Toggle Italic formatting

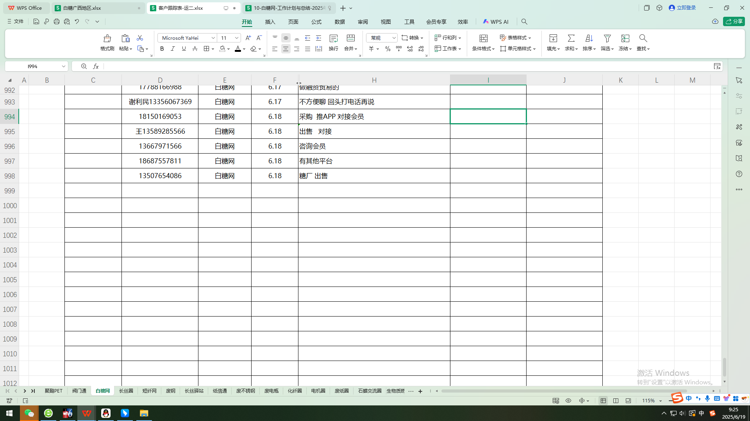pos(173,49)
